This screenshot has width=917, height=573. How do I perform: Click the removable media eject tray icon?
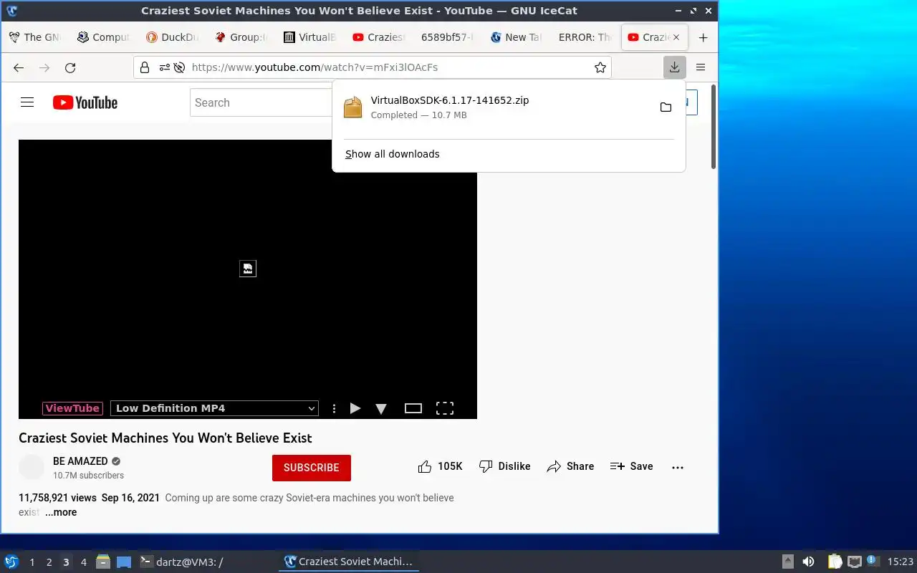coord(788,562)
